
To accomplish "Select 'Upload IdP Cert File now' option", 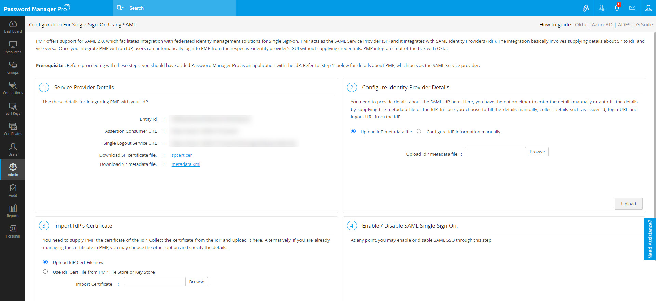I will (45, 262).
